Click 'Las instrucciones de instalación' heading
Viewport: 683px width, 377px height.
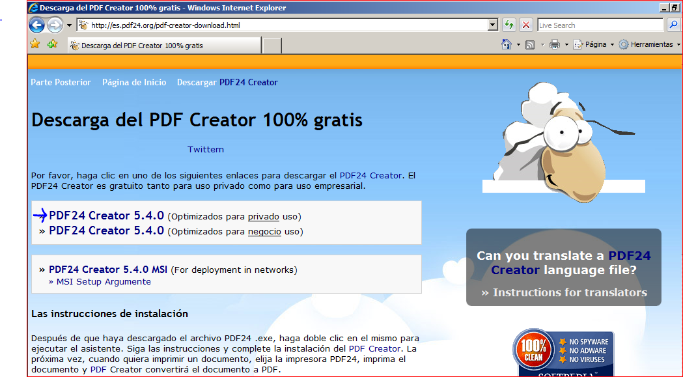tap(110, 314)
